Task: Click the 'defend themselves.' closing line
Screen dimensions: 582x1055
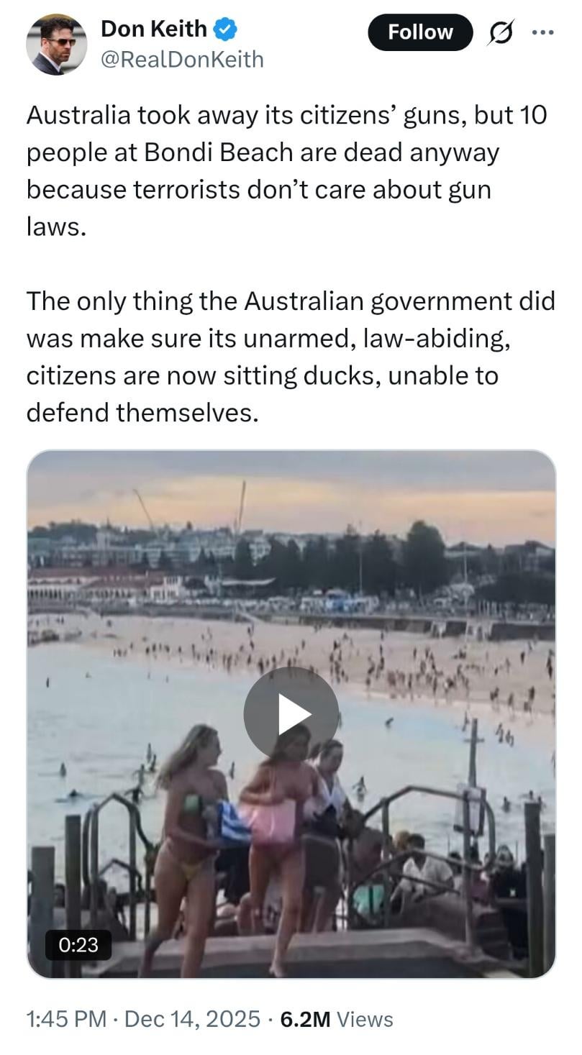Action: point(142,413)
